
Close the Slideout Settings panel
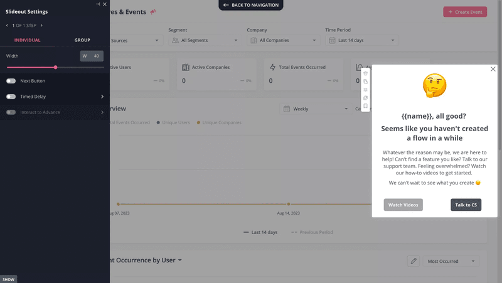pyautogui.click(x=105, y=4)
